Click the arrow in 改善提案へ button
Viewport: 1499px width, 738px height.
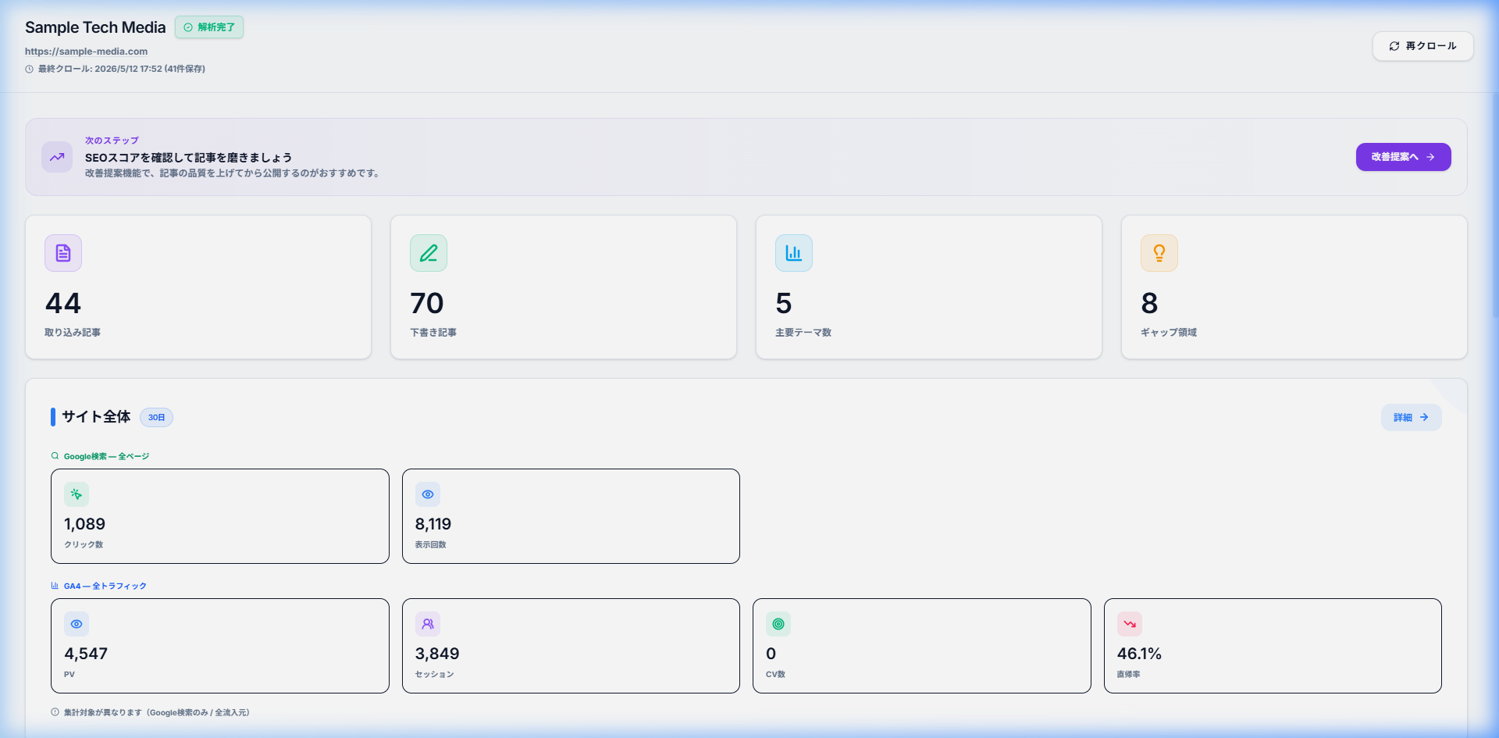[1430, 157]
